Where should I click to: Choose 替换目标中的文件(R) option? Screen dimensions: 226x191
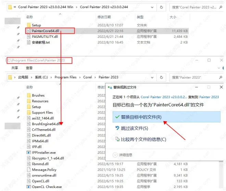(x=166, y=117)
